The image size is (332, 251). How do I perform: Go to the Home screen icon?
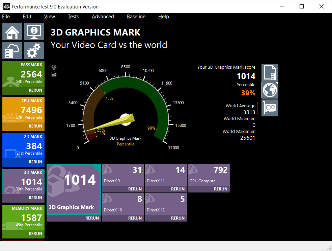(x=12, y=32)
